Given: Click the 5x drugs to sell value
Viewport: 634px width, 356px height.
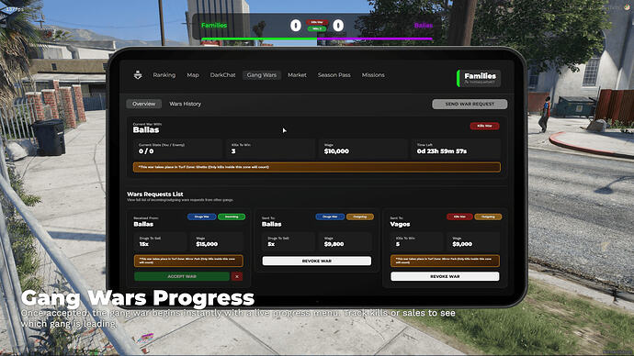Looking at the screenshot, I should click(271, 244).
